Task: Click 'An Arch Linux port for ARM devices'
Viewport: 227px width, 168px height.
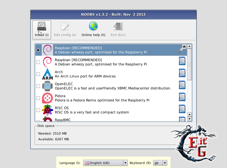Action: [85, 76]
